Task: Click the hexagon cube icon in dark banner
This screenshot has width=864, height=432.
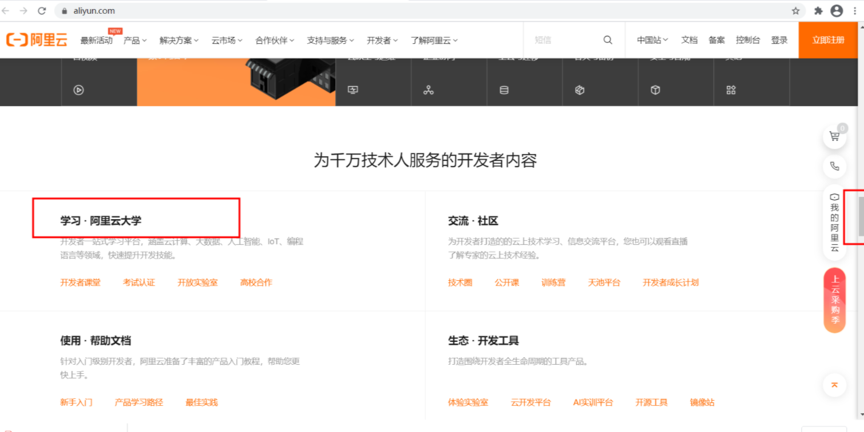Action: (x=580, y=90)
